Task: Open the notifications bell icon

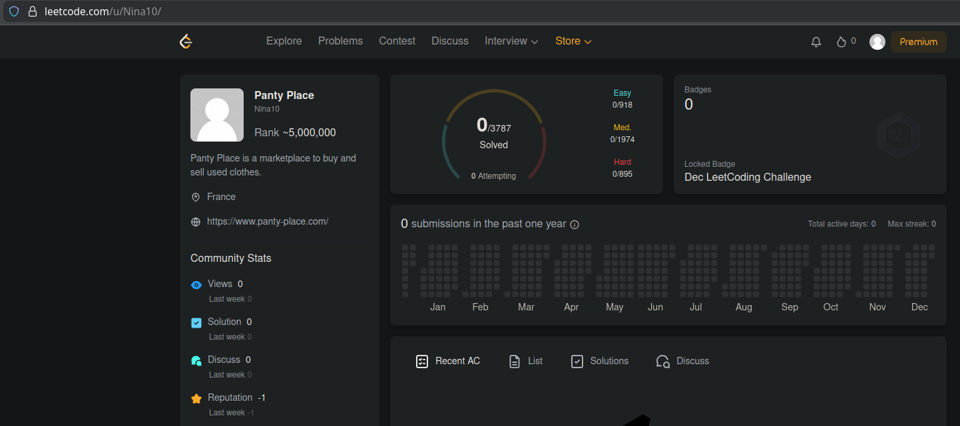Action: pos(816,42)
